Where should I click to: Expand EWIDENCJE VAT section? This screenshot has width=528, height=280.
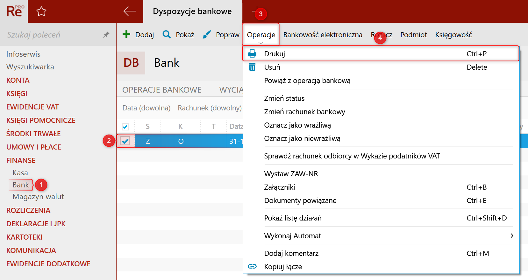coord(32,107)
